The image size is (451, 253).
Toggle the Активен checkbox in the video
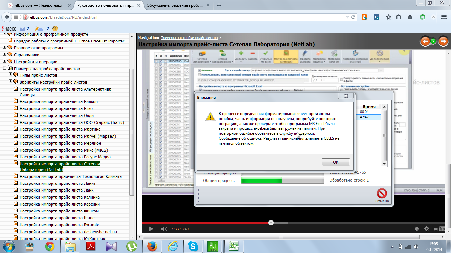coord(199,70)
